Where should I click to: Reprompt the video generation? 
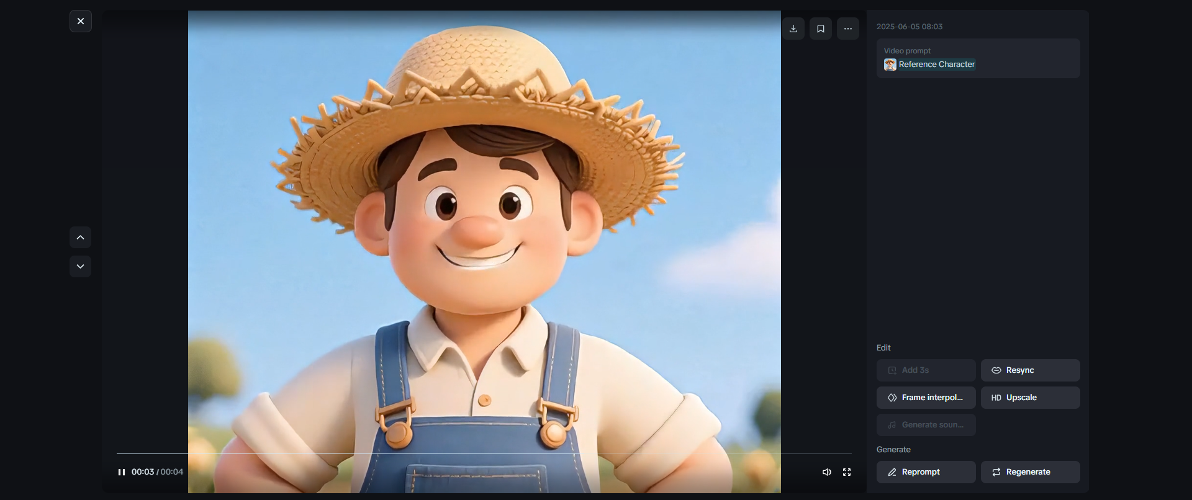pos(926,472)
